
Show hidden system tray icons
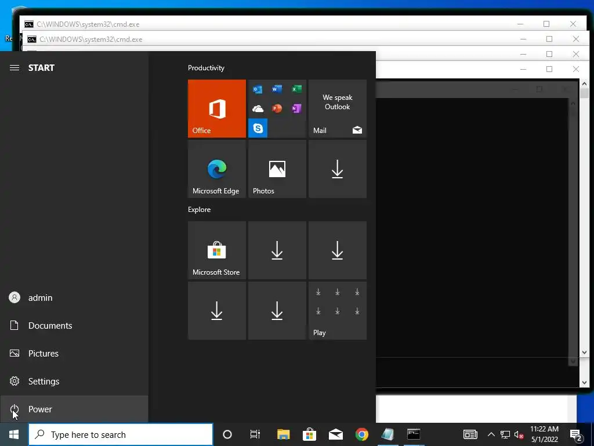(x=491, y=434)
